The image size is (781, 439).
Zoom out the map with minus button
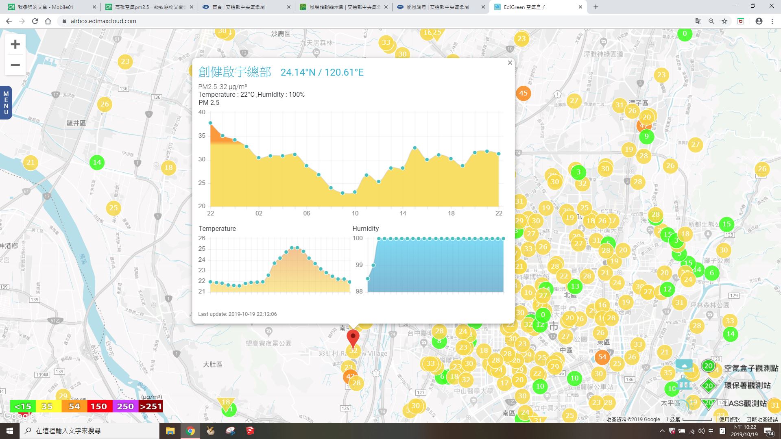tap(15, 65)
